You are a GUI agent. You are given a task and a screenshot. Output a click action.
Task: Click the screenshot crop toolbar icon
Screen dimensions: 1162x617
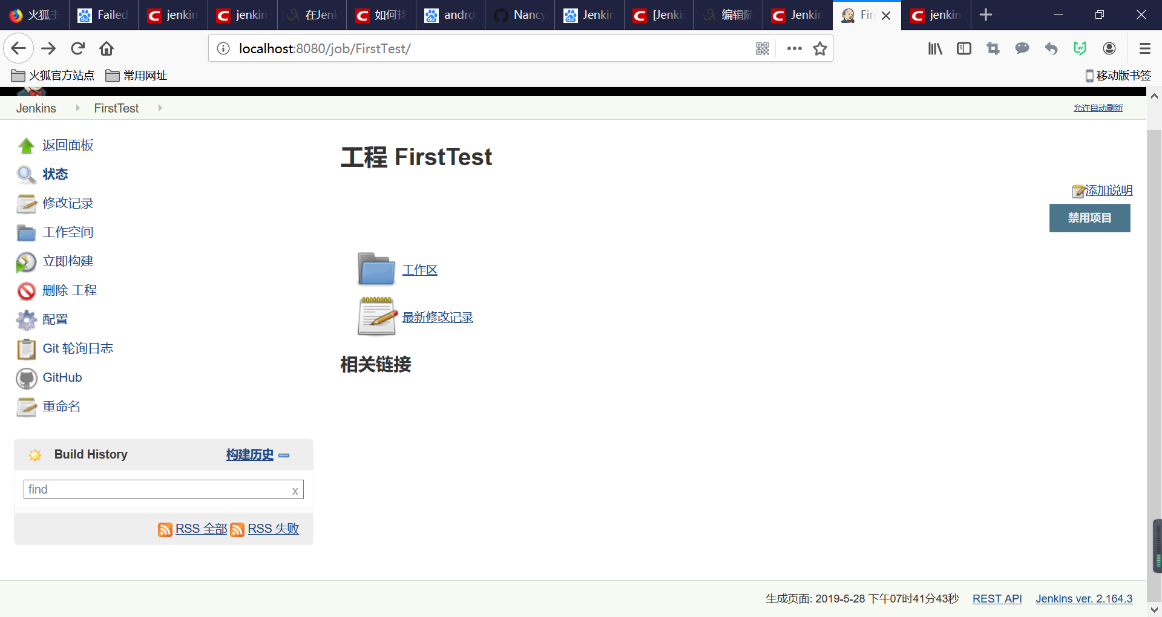coord(993,48)
